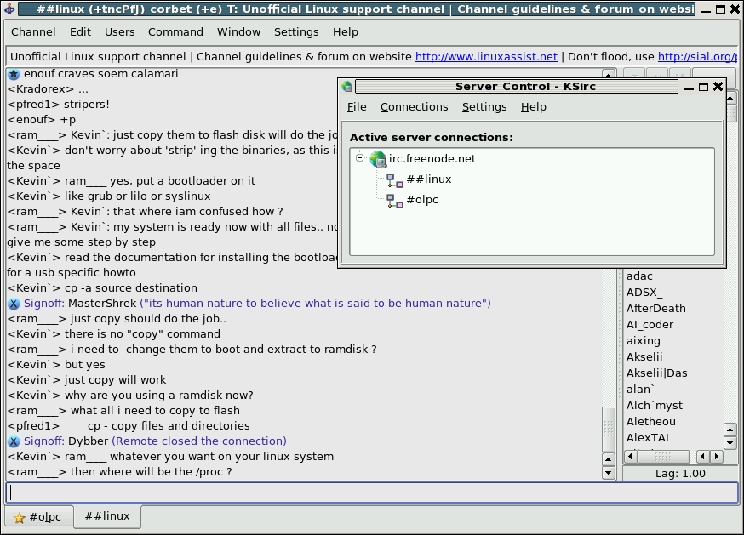Open Help menu in ##linux chat window
Image resolution: width=744 pixels, height=535 pixels.
tap(346, 32)
